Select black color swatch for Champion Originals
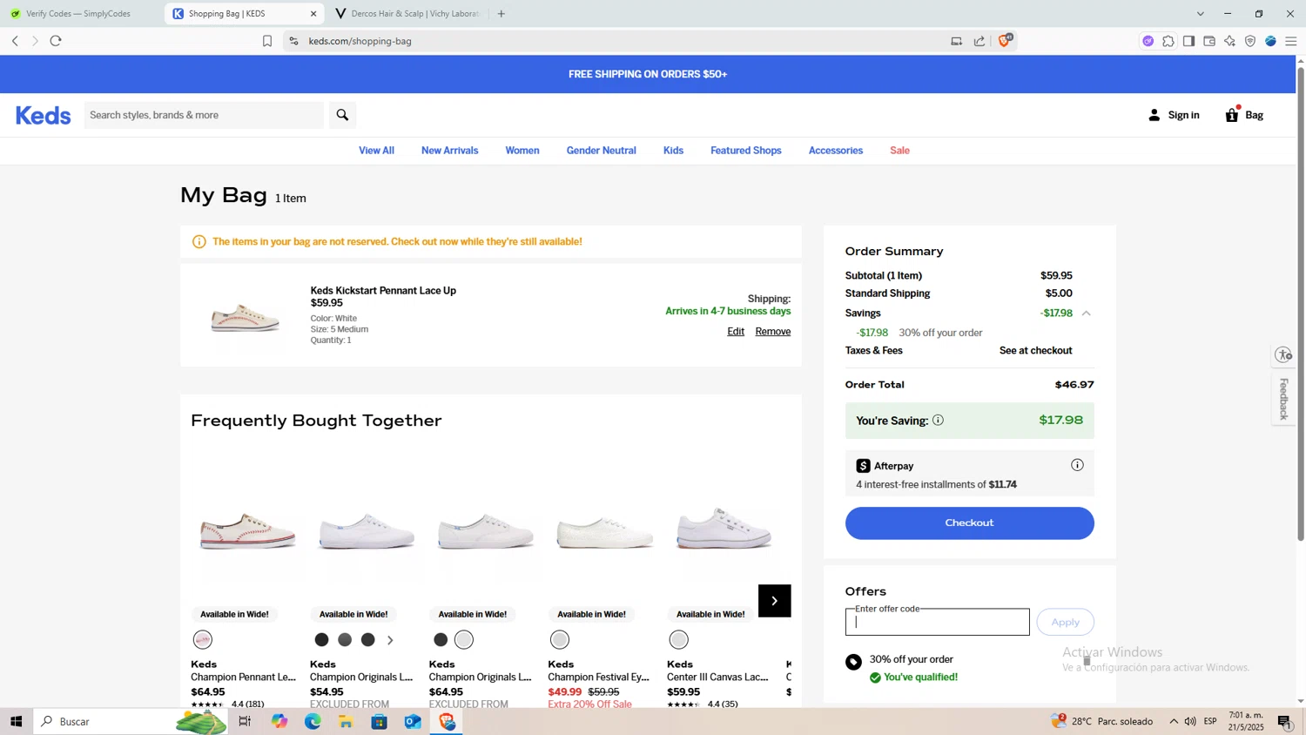Screen dimensions: 1306x735 click(321, 640)
